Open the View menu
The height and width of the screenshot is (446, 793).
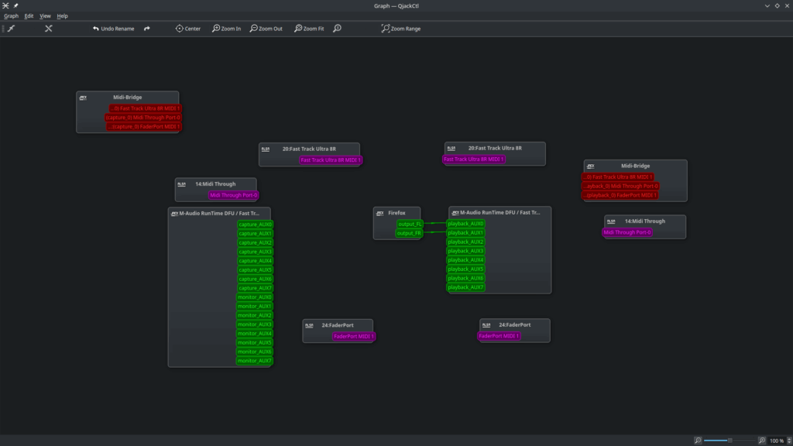pyautogui.click(x=45, y=15)
